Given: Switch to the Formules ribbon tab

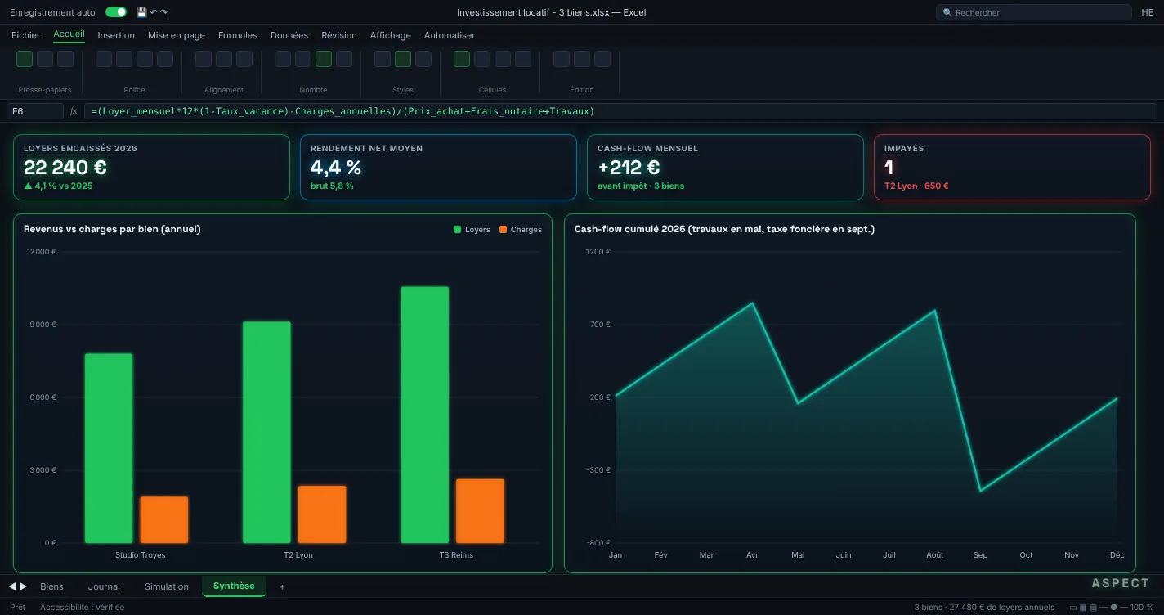Looking at the screenshot, I should 238,35.
